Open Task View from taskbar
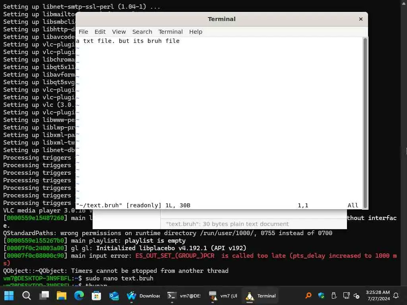Screen dimensions: 407x305 (x=44, y=295)
